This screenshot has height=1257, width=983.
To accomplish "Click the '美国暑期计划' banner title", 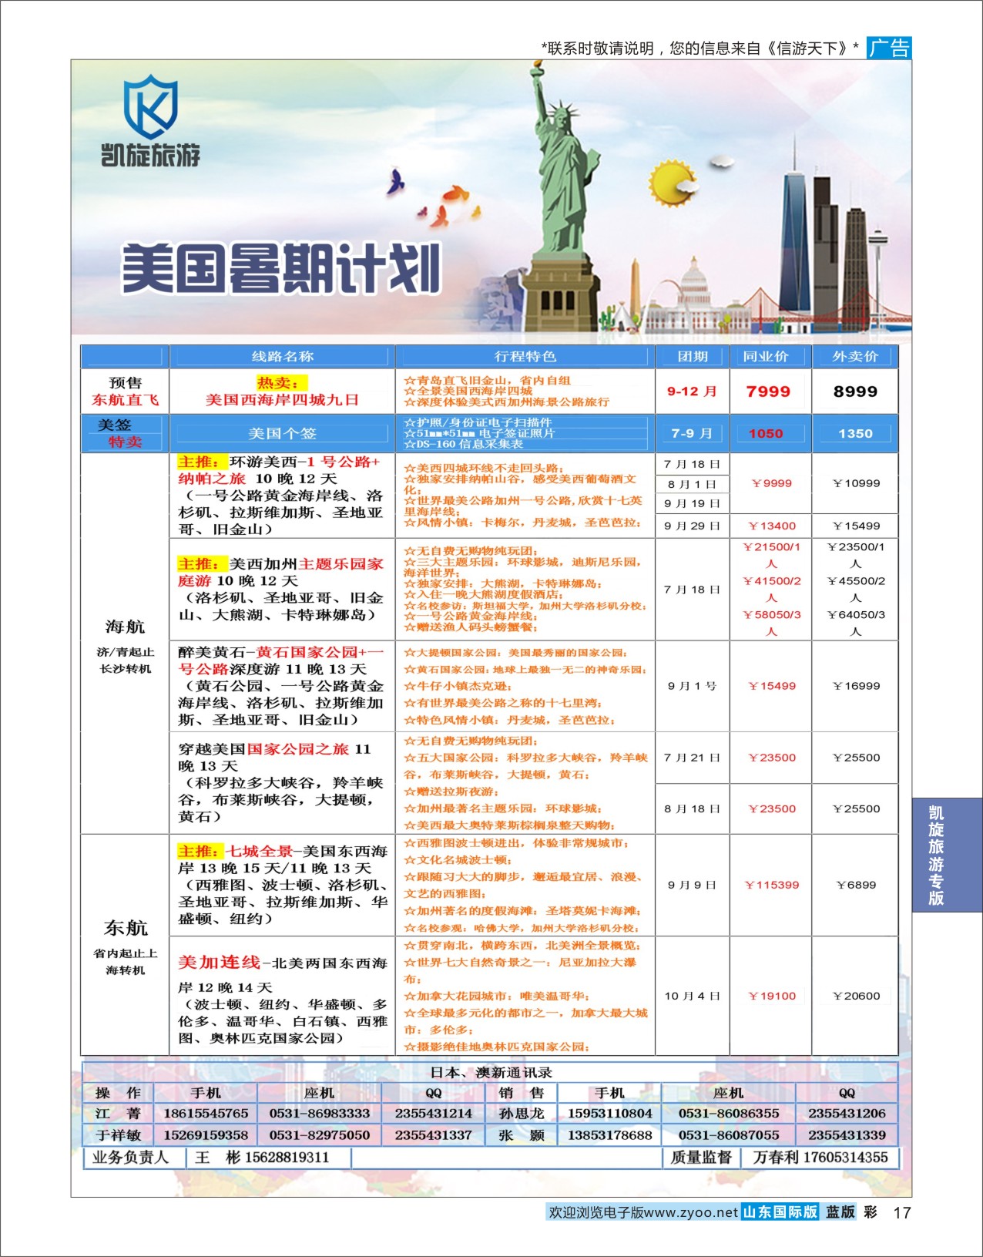I will 281,268.
